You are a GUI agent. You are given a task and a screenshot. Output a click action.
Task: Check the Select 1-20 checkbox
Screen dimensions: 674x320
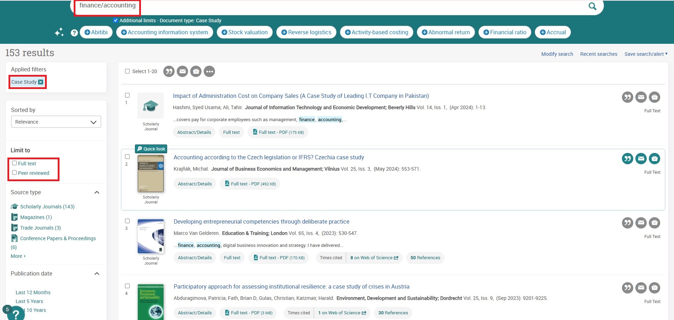click(128, 71)
